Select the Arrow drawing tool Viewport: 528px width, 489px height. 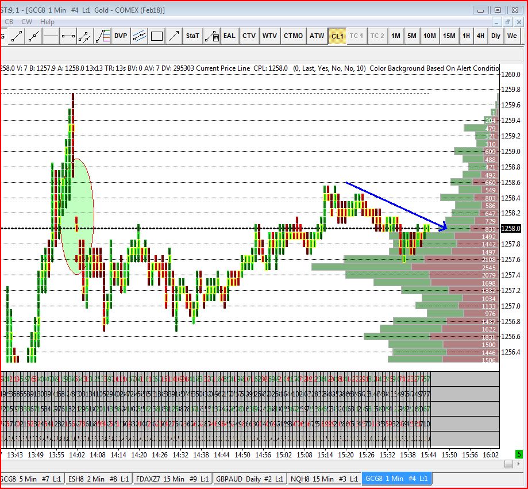pos(174,36)
